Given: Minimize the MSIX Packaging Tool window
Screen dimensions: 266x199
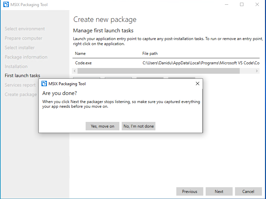Looking at the screenshot, I should [x=226, y=5].
